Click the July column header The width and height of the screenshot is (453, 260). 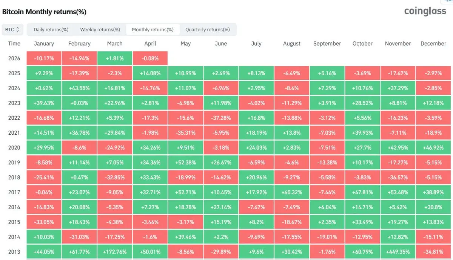(x=256, y=43)
